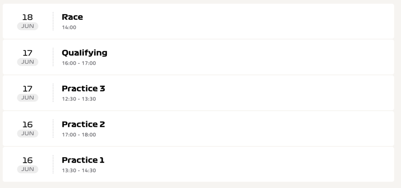Click the 12:30 - 13:30 time text
The image size is (401, 188).
point(79,99)
